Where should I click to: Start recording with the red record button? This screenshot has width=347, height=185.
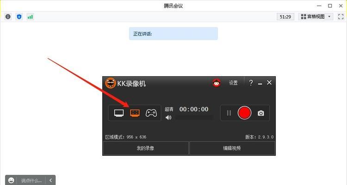244,113
